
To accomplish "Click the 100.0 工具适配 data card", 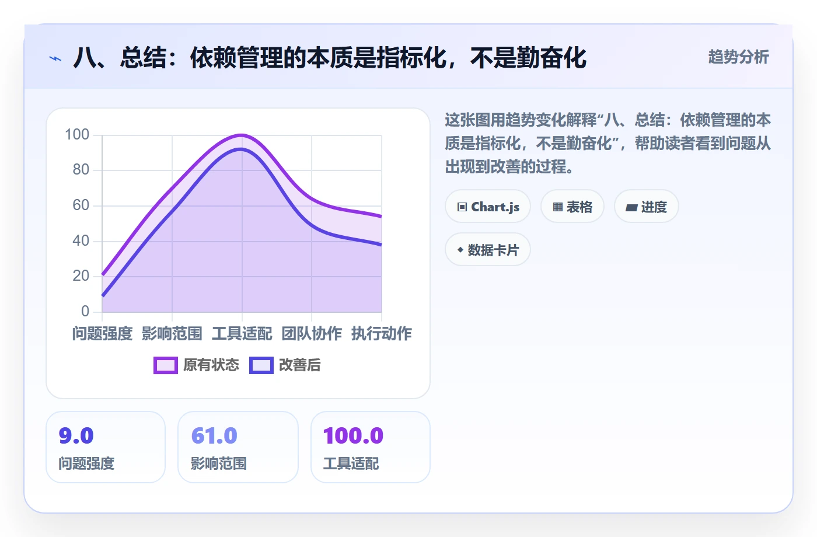I will pos(371,447).
